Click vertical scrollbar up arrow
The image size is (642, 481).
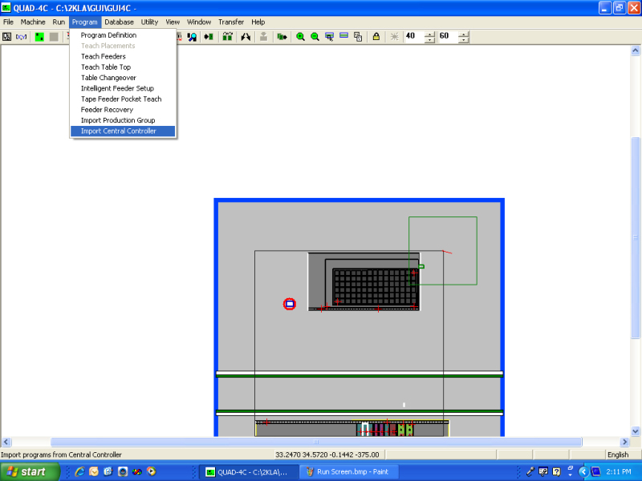click(636, 51)
